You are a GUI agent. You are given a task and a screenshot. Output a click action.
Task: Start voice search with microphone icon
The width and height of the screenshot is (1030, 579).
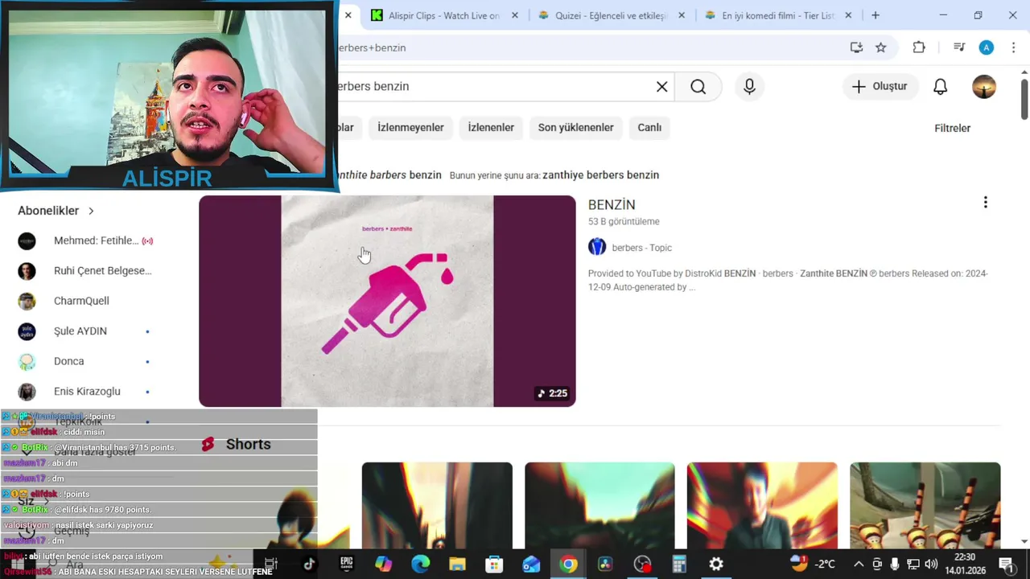click(749, 87)
